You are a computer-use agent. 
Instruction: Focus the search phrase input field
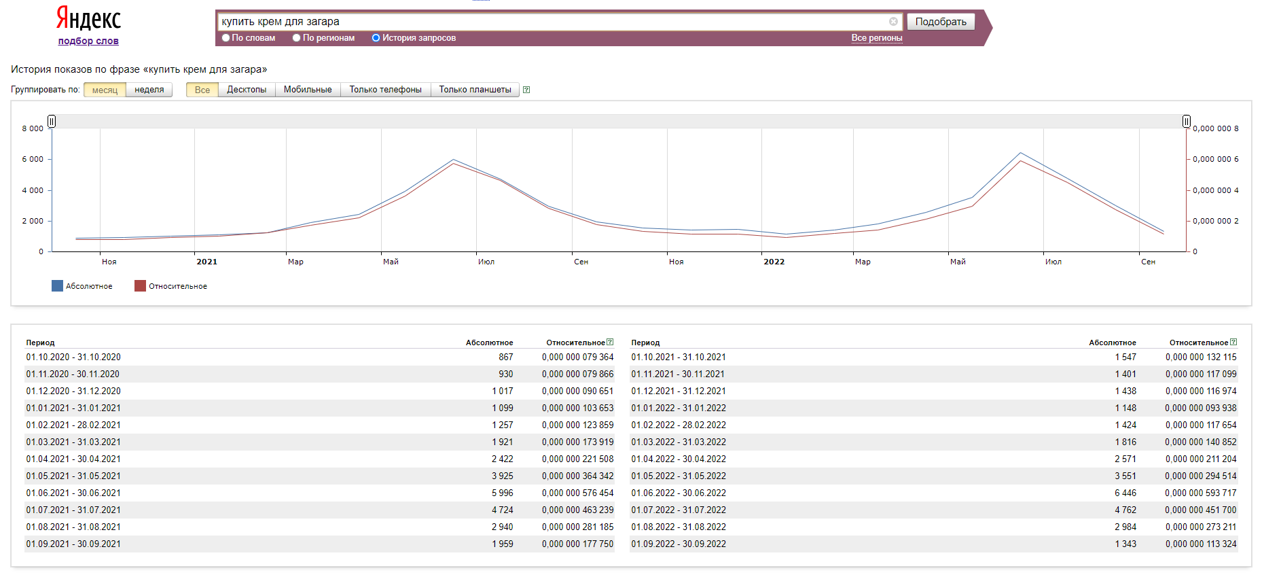pos(554,22)
